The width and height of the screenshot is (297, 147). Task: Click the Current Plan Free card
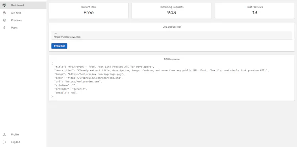88,11
